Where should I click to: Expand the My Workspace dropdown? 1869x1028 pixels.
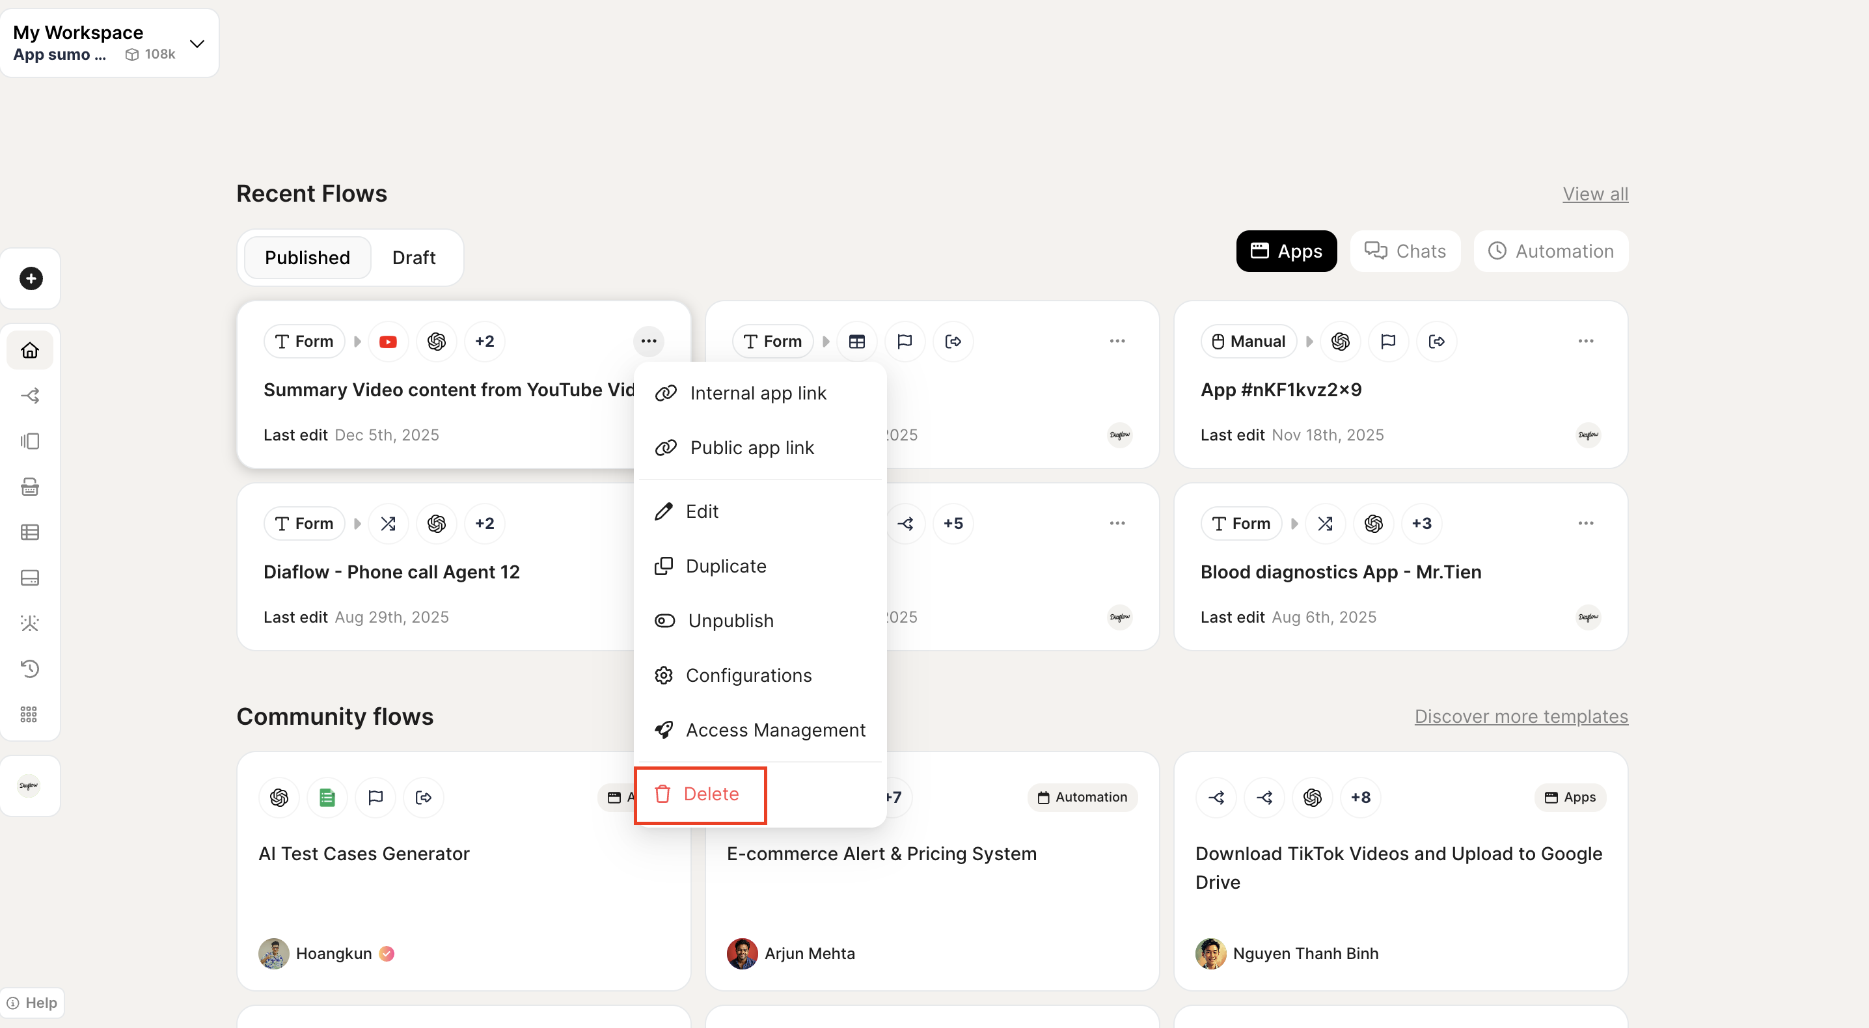point(197,44)
